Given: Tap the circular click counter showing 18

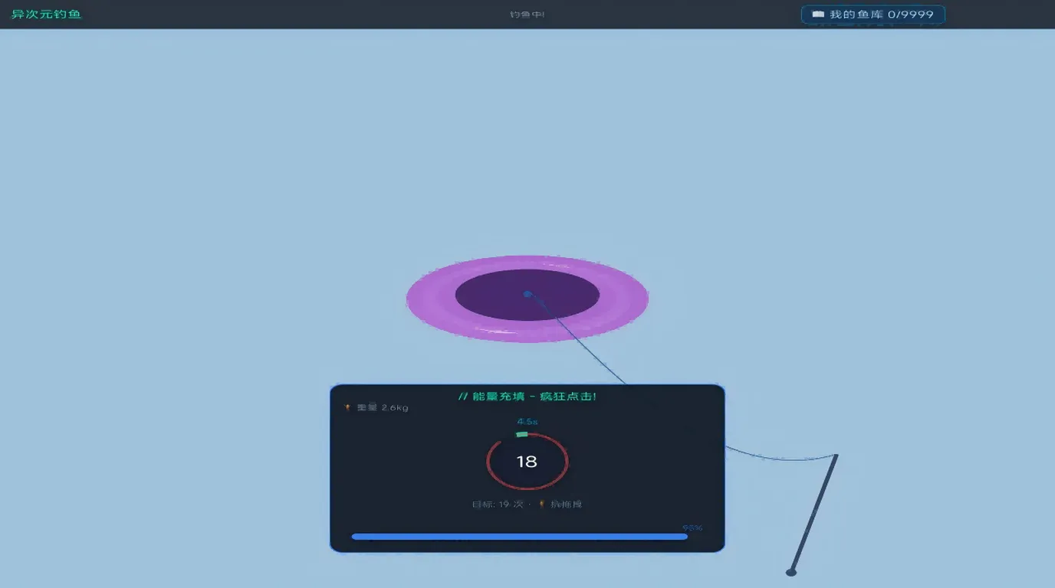Looking at the screenshot, I should [527, 462].
